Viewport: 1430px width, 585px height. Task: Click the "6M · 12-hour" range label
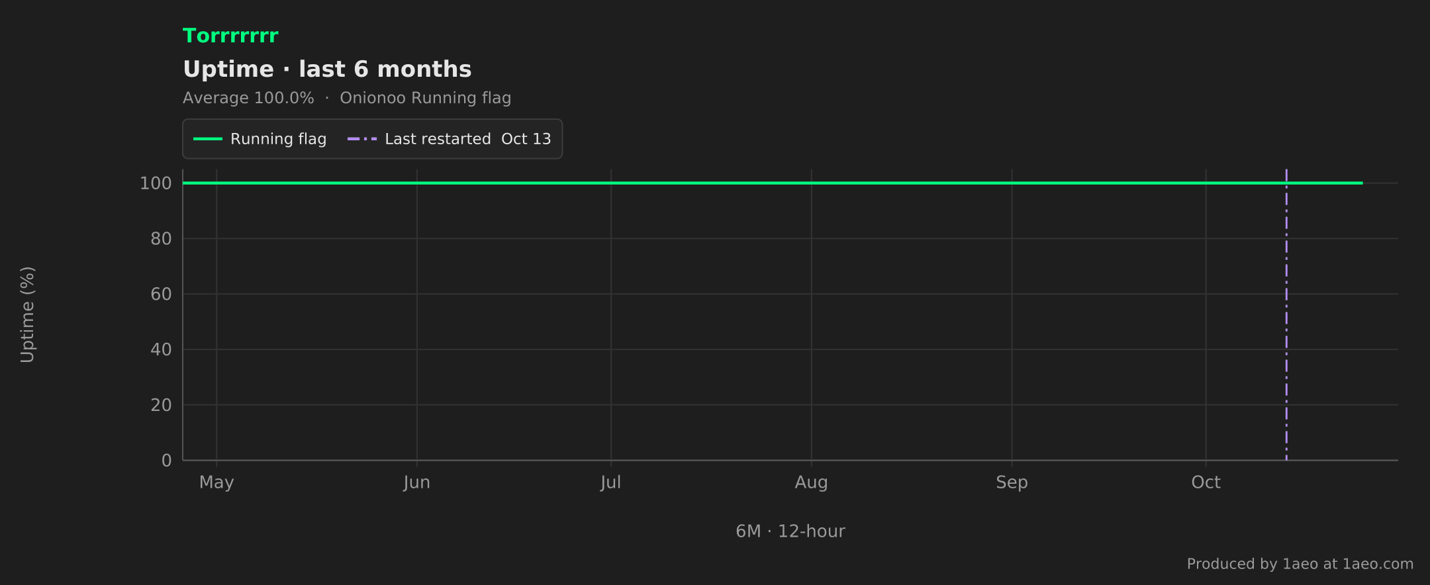tap(790, 531)
